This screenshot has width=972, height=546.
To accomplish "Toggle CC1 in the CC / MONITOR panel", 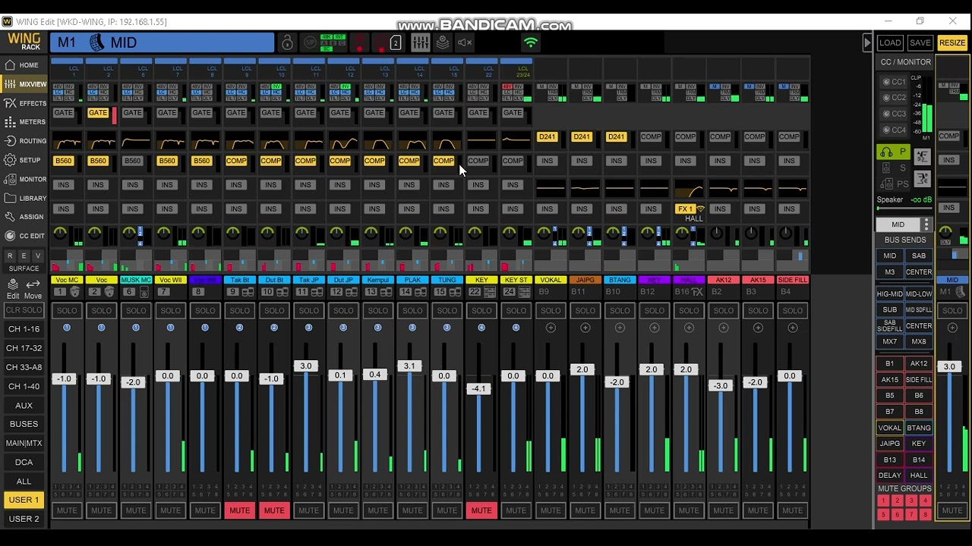I will point(893,82).
